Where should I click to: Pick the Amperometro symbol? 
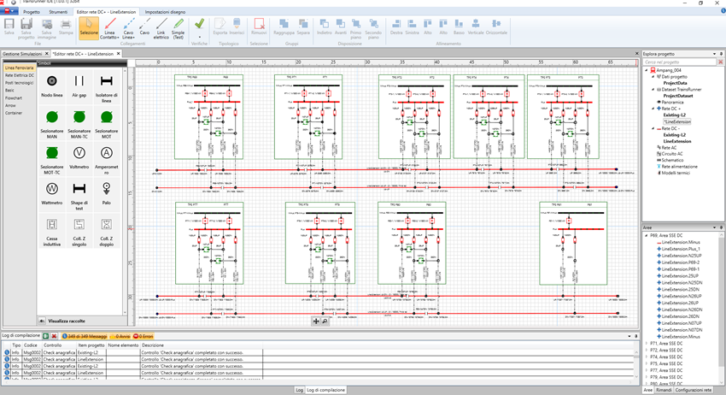pyautogui.click(x=107, y=160)
